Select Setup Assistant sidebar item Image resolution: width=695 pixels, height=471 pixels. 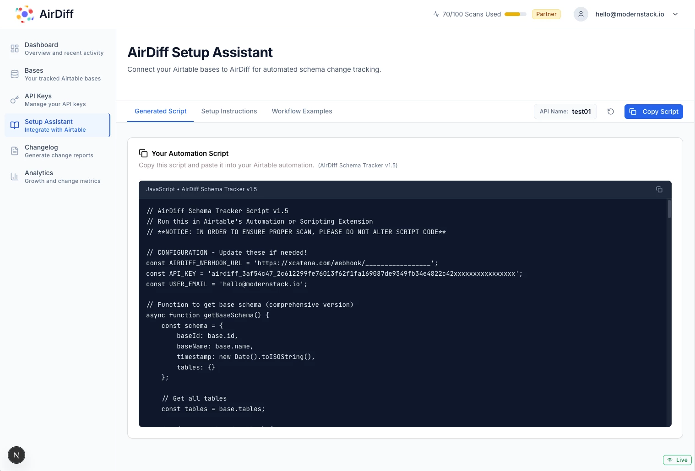pyautogui.click(x=58, y=125)
